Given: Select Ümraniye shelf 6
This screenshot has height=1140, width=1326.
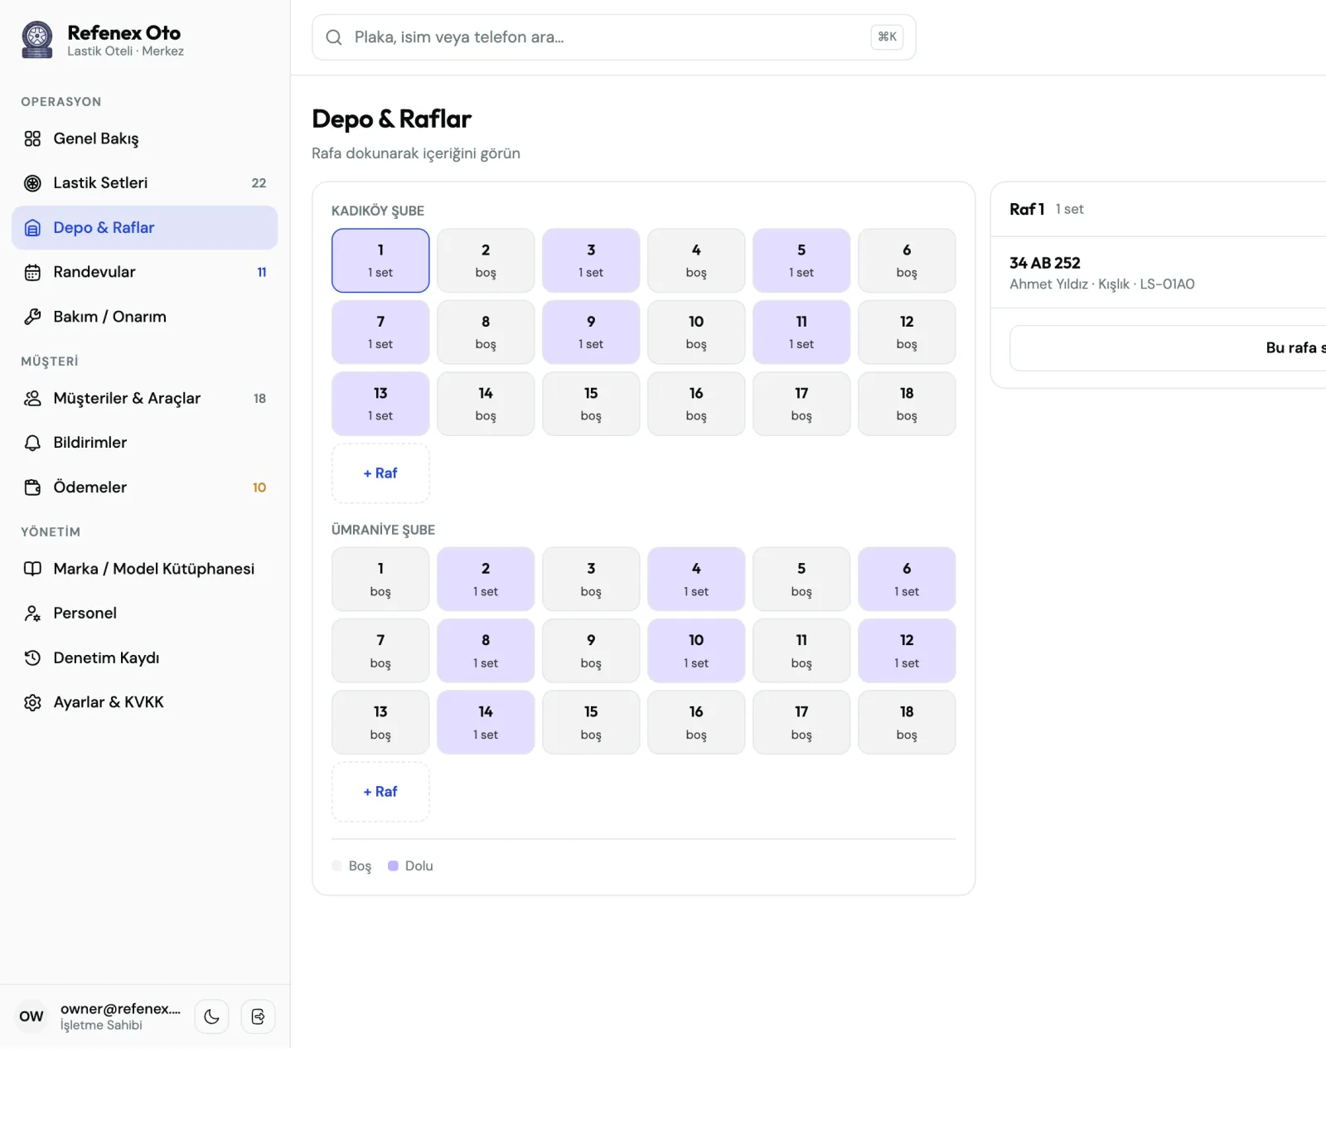Looking at the screenshot, I should pyautogui.click(x=907, y=579).
